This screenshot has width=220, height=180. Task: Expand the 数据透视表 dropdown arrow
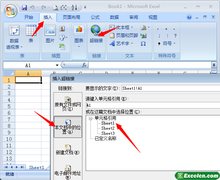(22, 47)
